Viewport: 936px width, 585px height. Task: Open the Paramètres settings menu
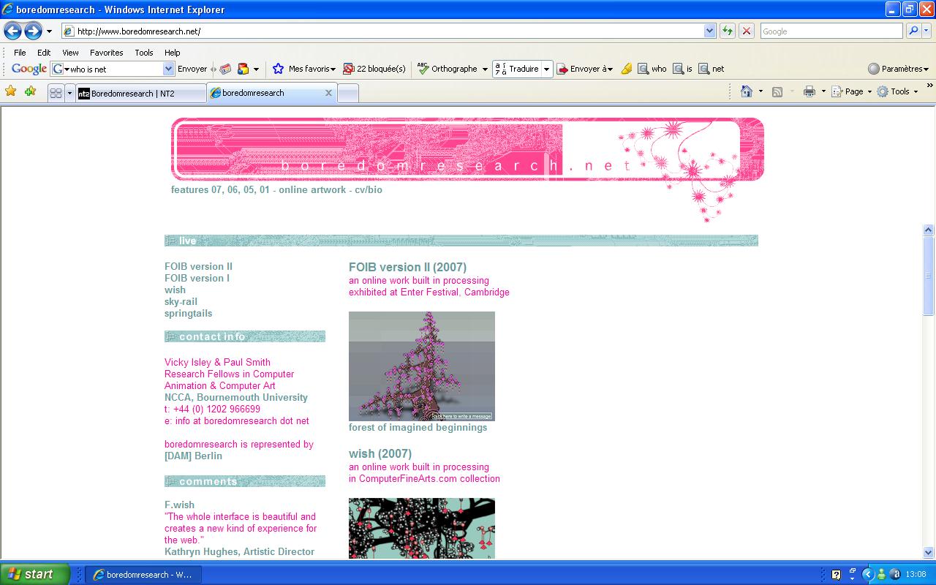point(899,69)
